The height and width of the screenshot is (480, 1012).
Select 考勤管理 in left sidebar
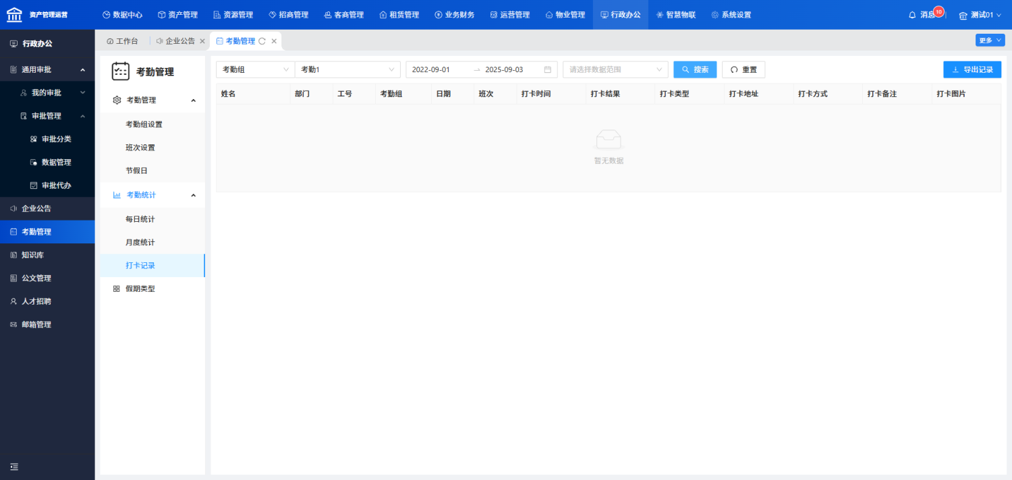click(x=47, y=232)
